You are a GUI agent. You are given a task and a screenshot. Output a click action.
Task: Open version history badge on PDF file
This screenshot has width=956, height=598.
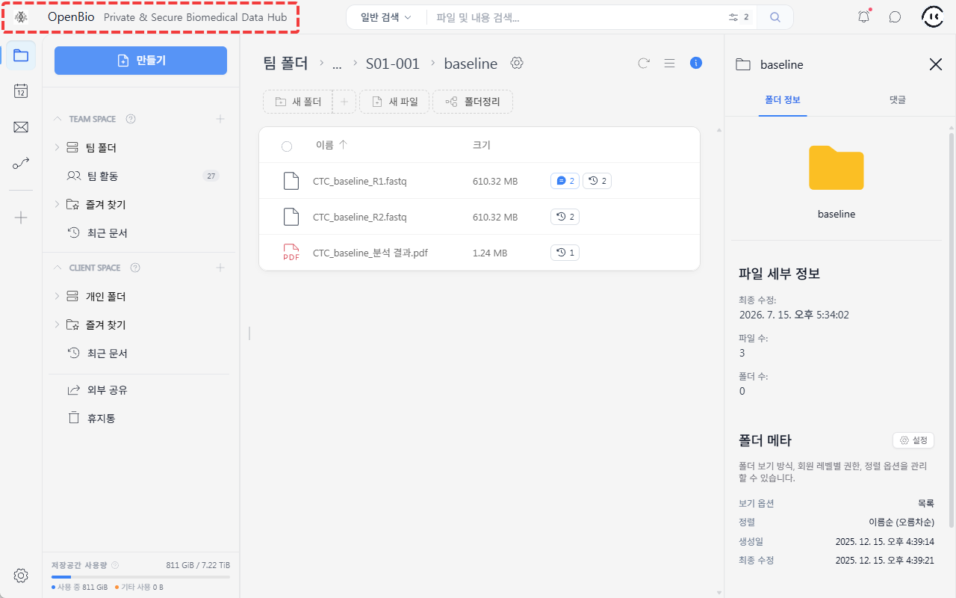[x=565, y=253]
